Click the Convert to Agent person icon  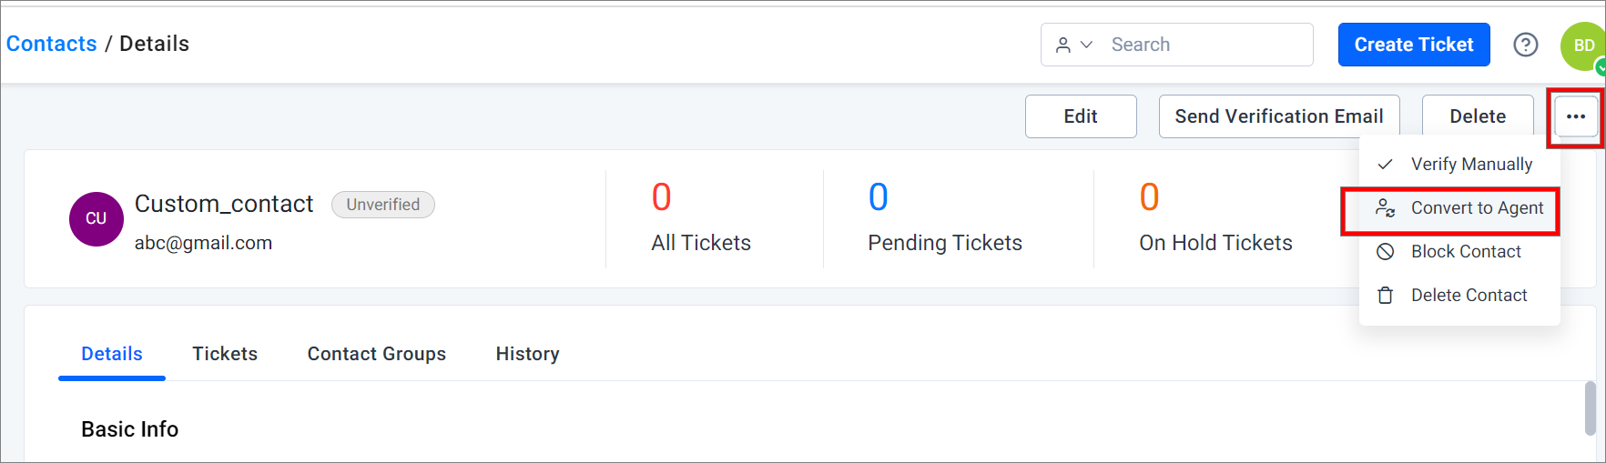[1386, 208]
